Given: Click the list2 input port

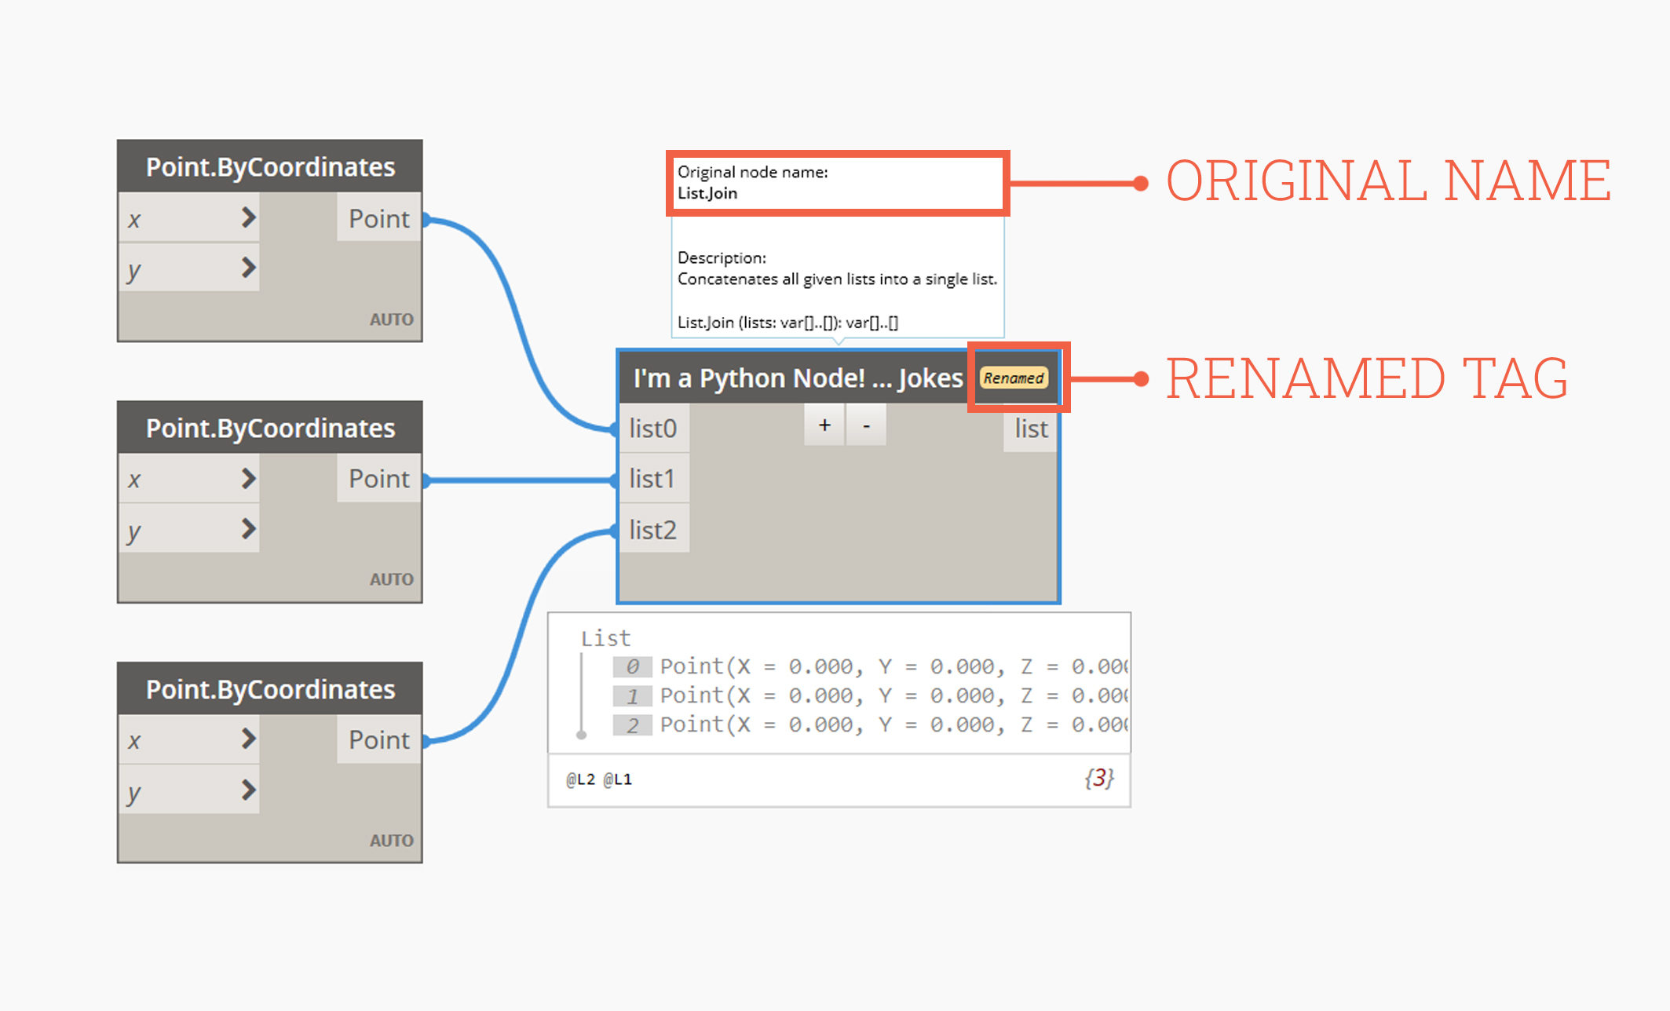Looking at the screenshot, I should pos(652,530).
